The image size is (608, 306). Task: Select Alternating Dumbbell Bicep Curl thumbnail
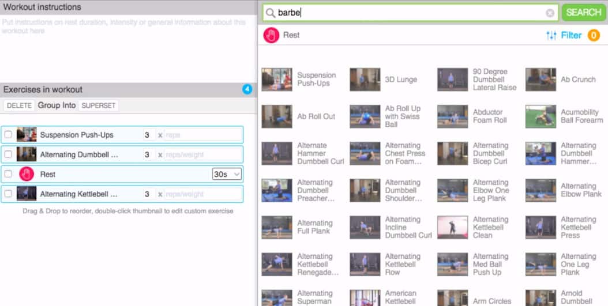(452, 153)
